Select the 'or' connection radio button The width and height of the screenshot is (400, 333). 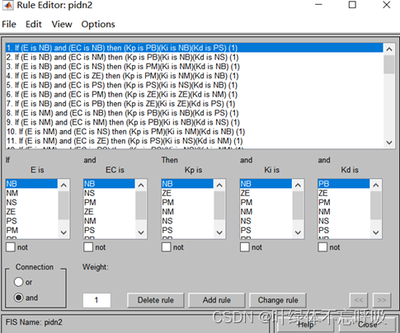click(18, 282)
